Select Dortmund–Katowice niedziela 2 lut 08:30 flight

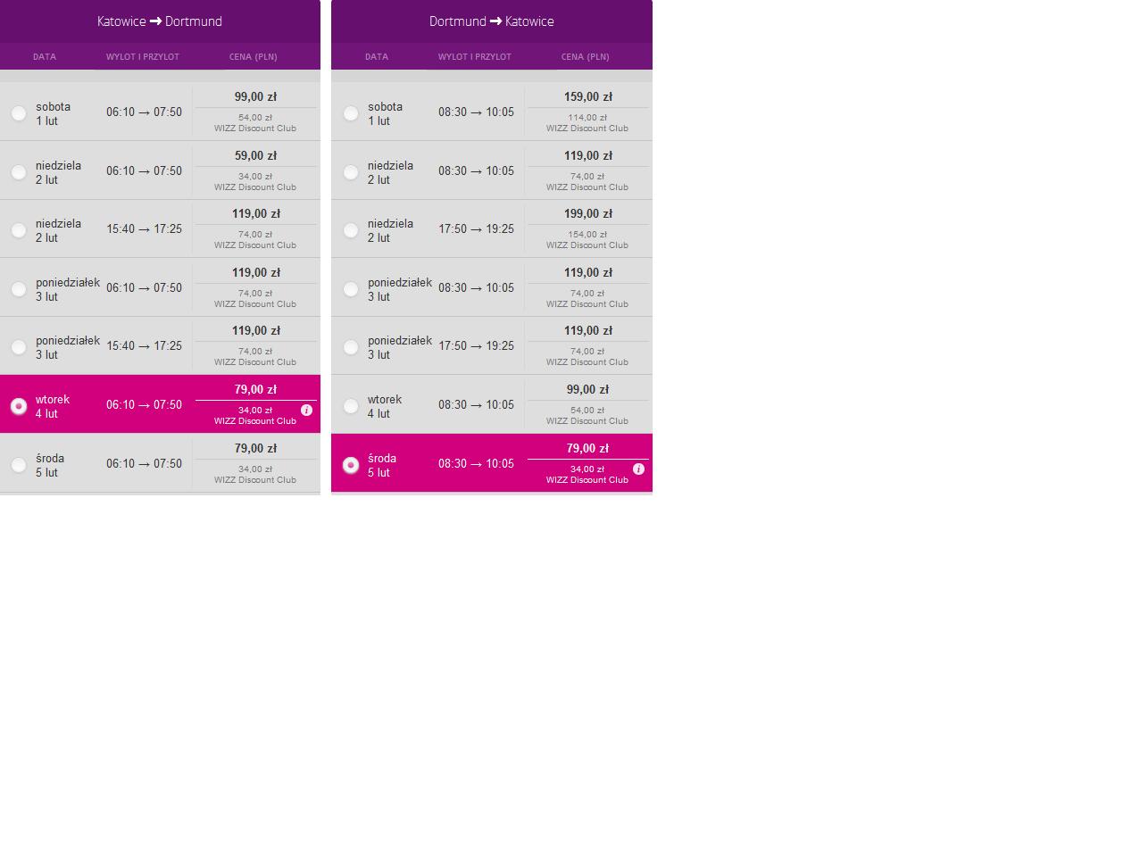(351, 172)
